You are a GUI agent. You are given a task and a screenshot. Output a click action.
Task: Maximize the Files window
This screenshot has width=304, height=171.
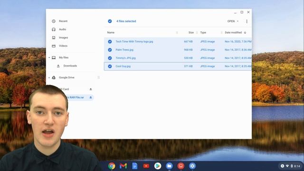(242, 12)
